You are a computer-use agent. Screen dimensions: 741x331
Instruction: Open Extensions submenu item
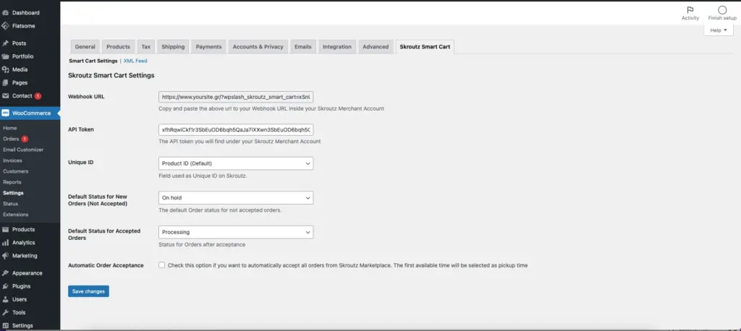point(16,215)
